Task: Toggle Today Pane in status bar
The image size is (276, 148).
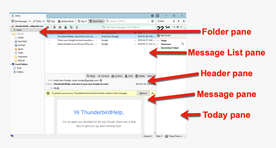Action: (174, 136)
